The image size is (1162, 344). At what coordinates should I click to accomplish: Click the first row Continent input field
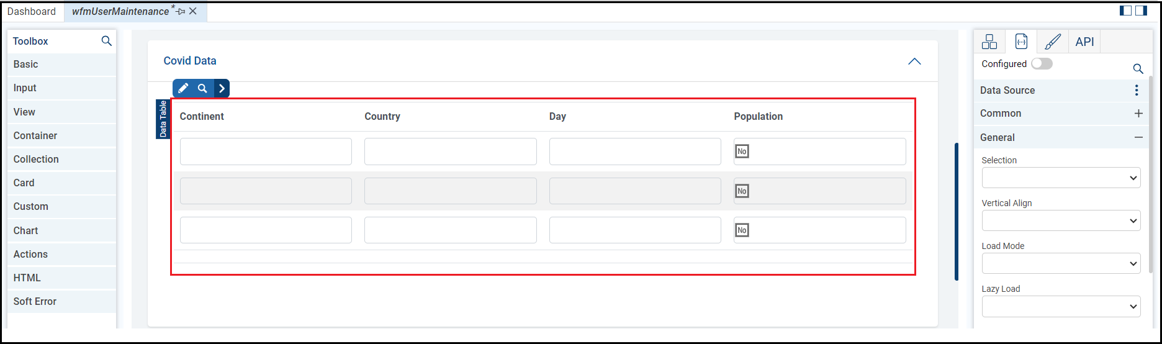pos(266,152)
